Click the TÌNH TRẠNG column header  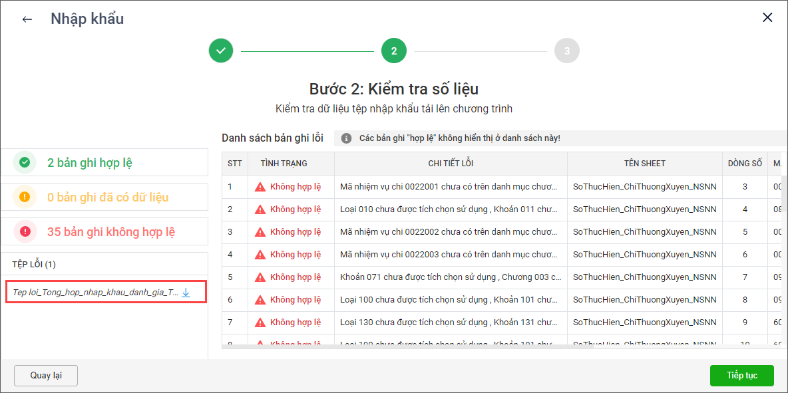pos(284,164)
